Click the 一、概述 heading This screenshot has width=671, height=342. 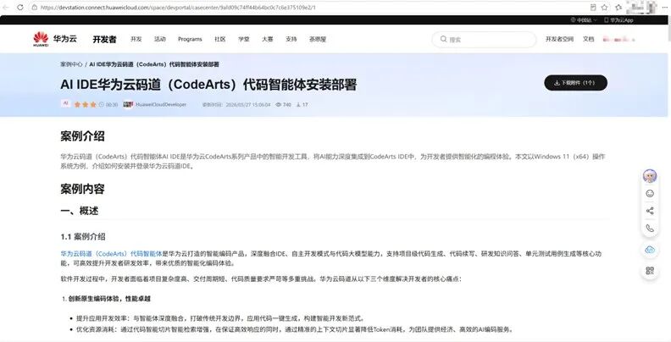79,211
